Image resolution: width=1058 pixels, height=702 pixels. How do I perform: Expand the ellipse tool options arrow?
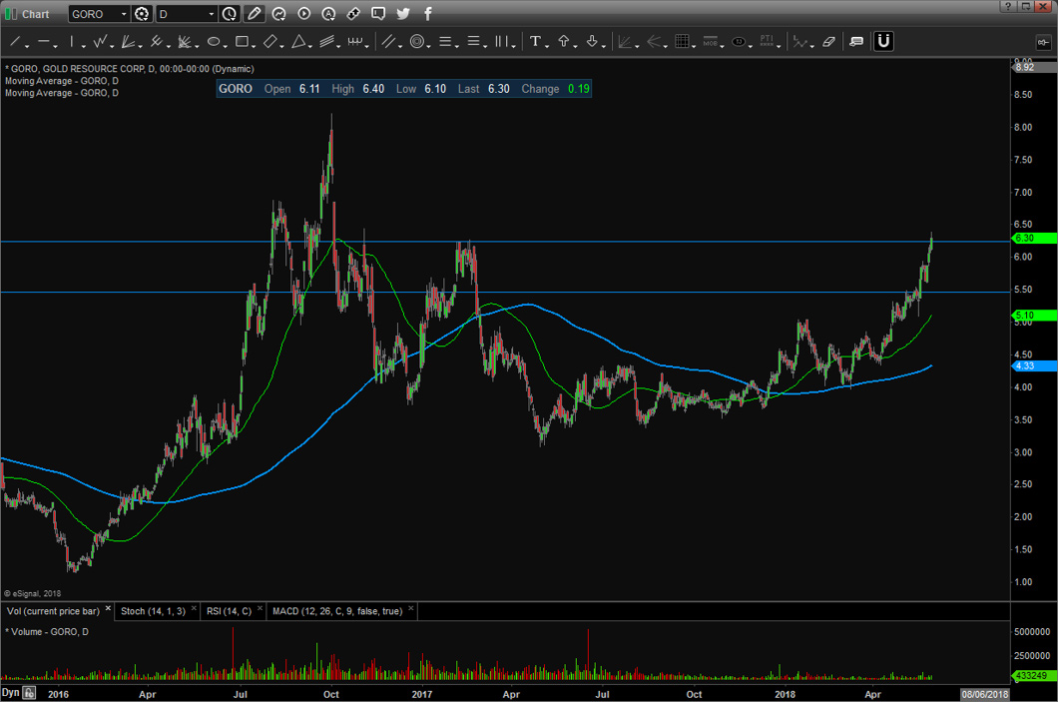coord(225,46)
